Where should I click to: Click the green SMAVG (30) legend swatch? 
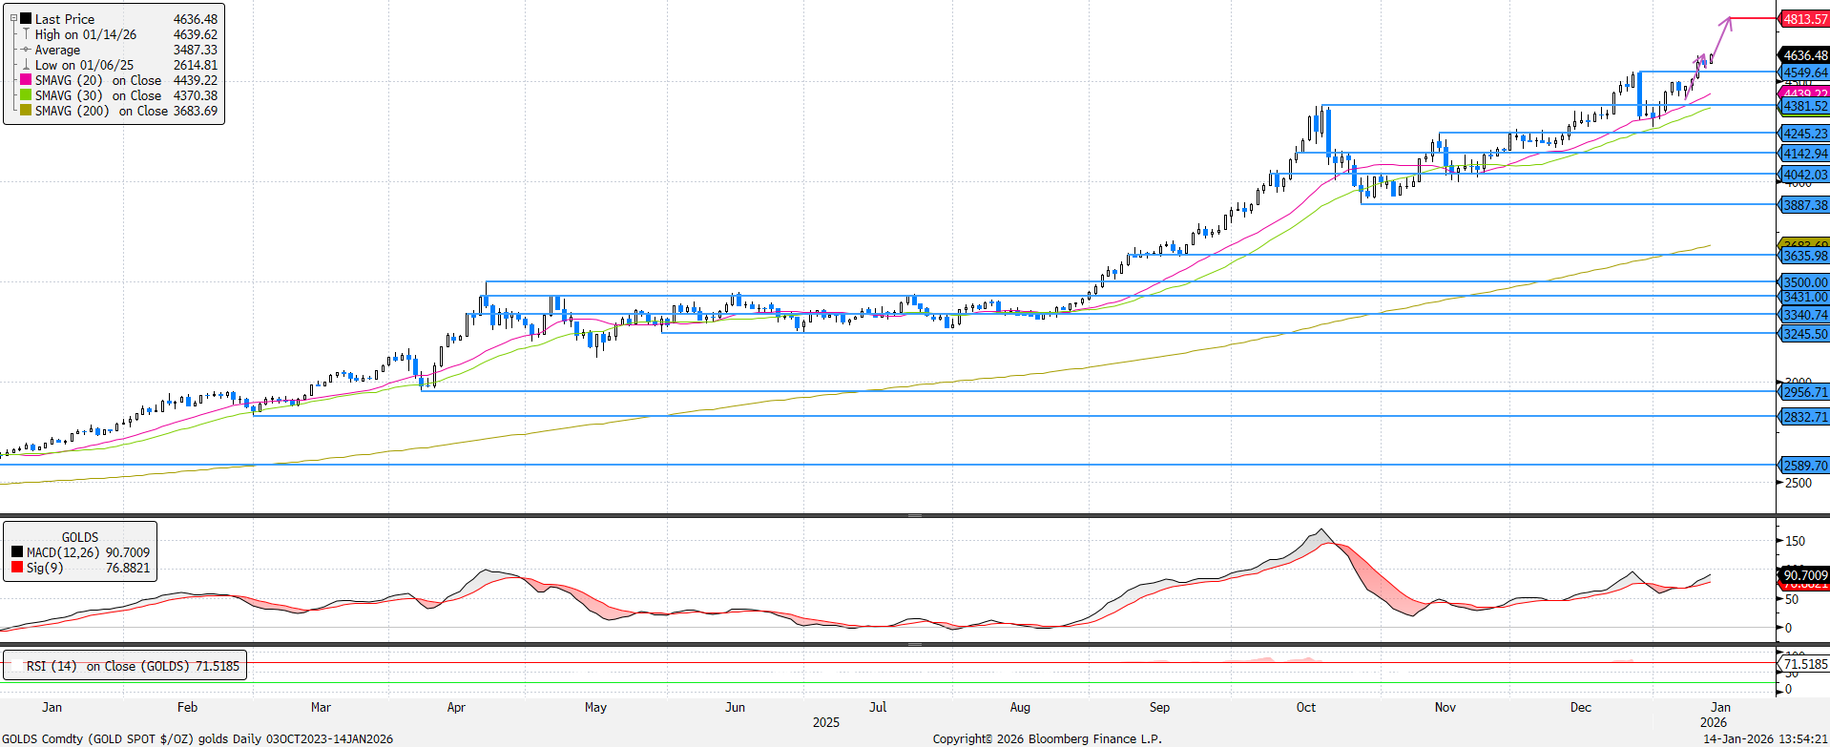(x=26, y=95)
